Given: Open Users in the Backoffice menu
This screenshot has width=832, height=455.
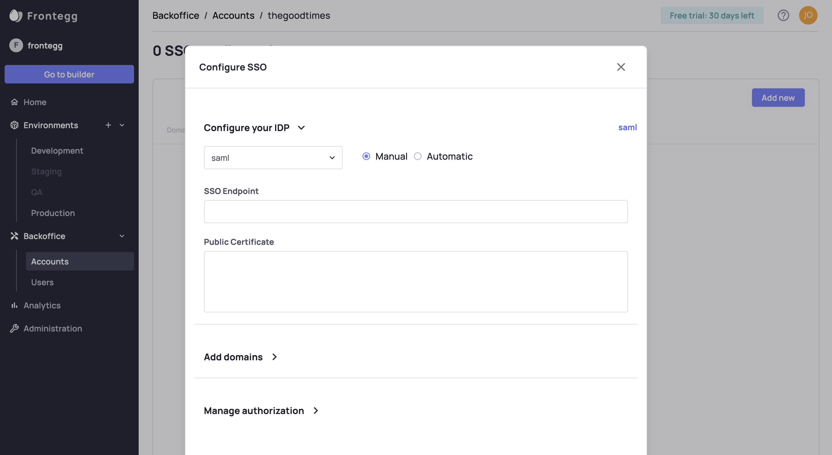Looking at the screenshot, I should pyautogui.click(x=42, y=282).
